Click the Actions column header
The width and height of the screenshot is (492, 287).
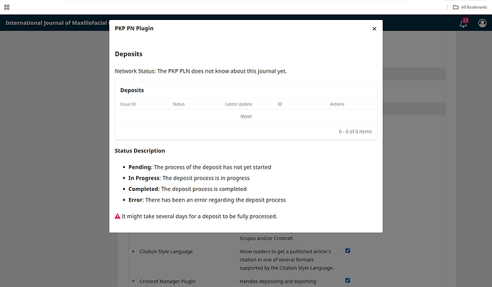[337, 105]
